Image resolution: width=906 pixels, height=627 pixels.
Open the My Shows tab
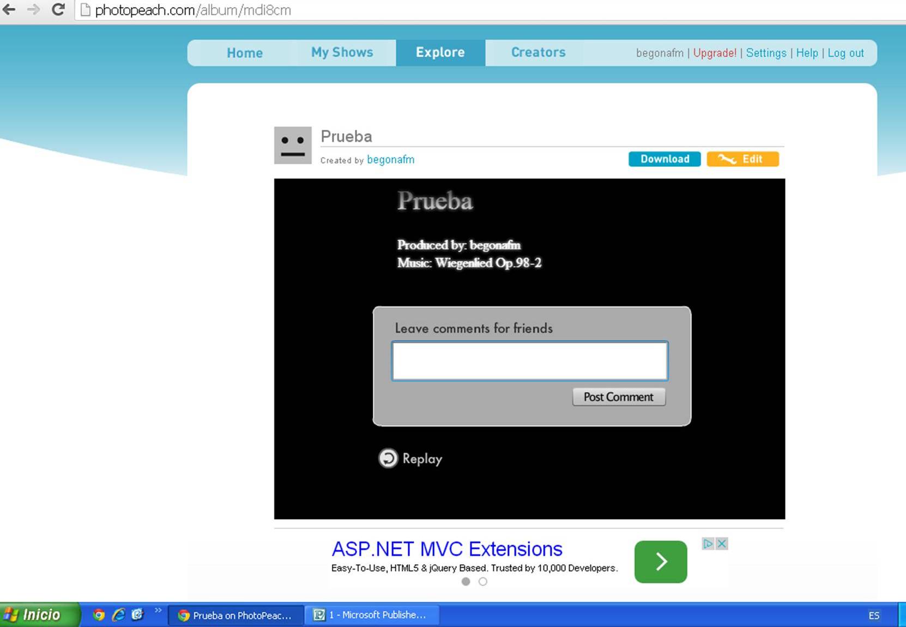342,52
